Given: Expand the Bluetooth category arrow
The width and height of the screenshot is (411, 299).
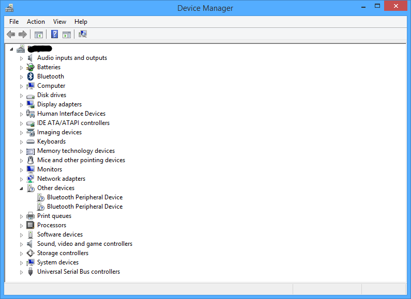Looking at the screenshot, I should click(x=21, y=77).
